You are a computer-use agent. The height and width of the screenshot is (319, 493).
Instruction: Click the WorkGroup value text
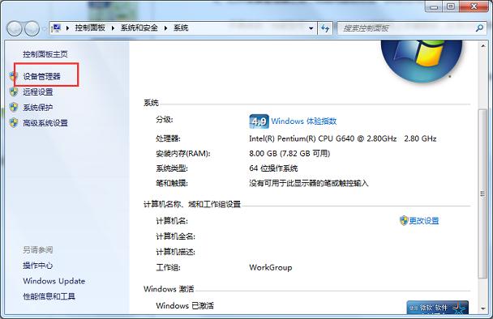pos(270,267)
